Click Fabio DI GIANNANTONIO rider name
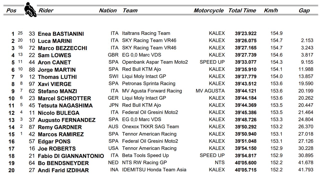Viewport: 320px width, 175px height. (71, 156)
